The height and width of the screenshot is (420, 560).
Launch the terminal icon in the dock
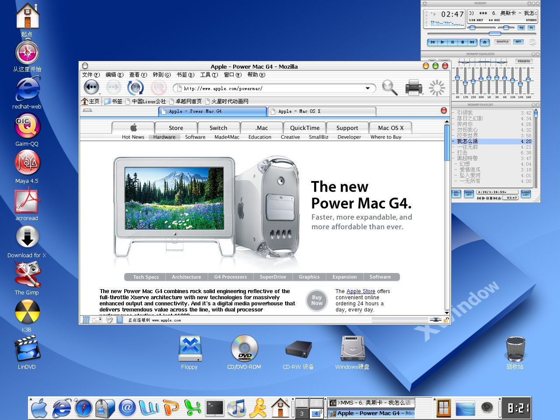[215, 408]
